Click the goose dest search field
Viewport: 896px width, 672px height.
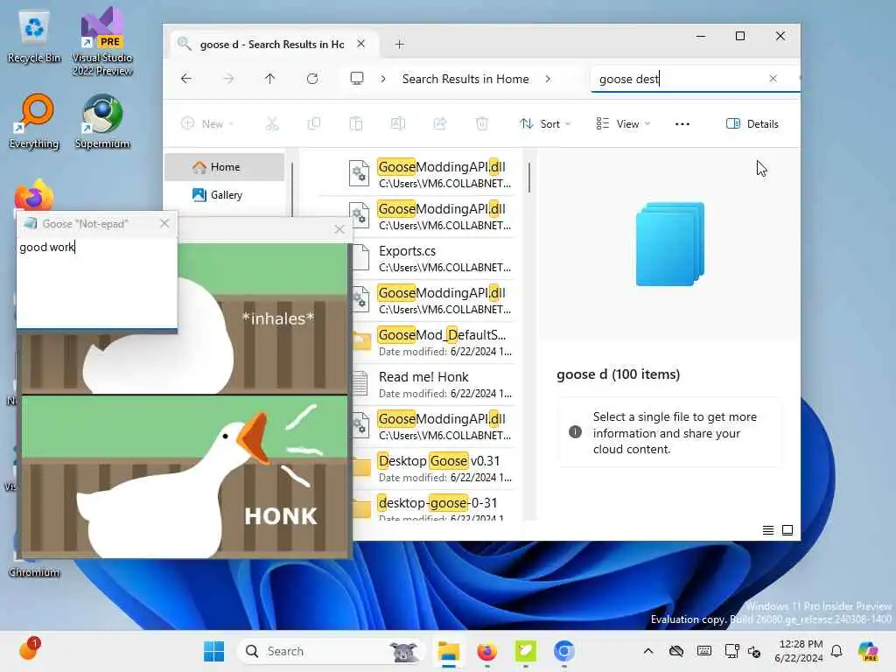click(x=680, y=79)
